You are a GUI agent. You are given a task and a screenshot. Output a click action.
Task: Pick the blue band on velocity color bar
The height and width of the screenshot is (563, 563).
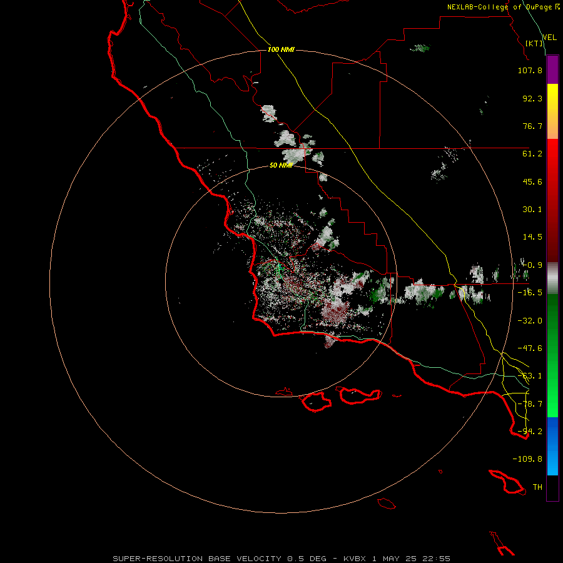click(x=552, y=446)
